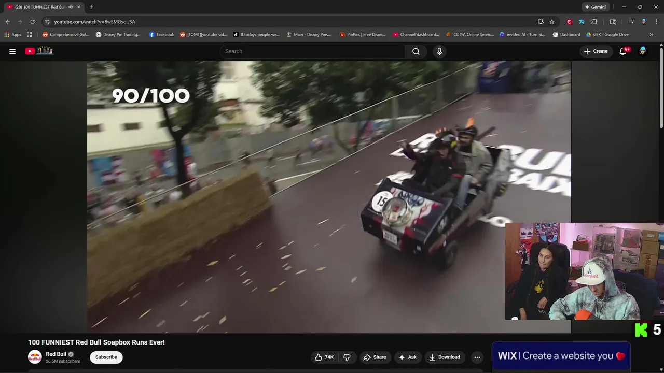Share the video
664x373 pixels.
click(x=375, y=357)
